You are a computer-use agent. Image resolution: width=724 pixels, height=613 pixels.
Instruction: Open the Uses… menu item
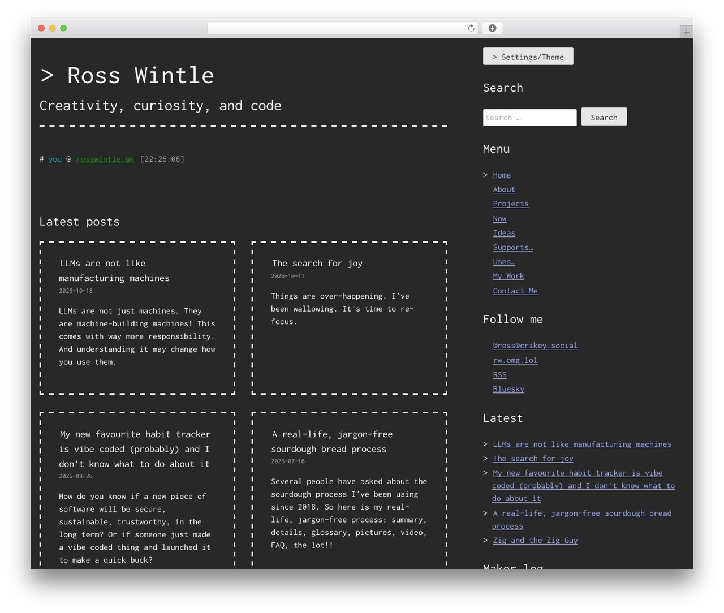504,262
